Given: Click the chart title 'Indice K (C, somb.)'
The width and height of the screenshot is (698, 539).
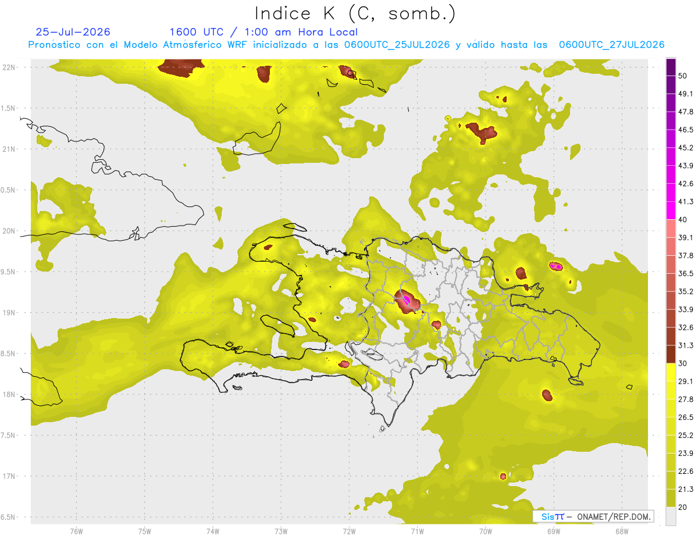Looking at the screenshot, I should click(355, 13).
